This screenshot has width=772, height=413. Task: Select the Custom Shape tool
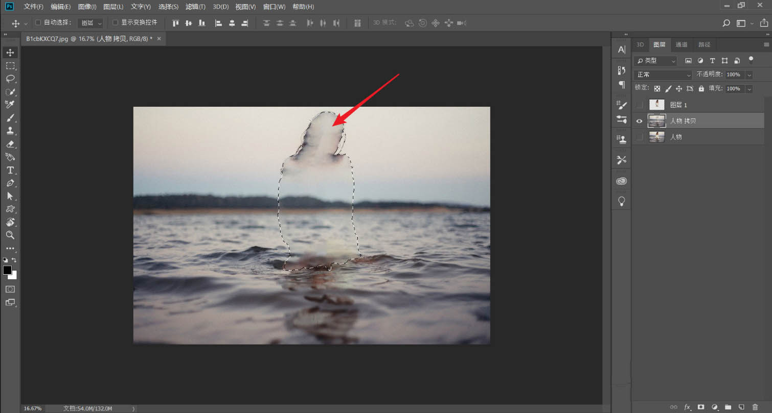pyautogui.click(x=10, y=209)
